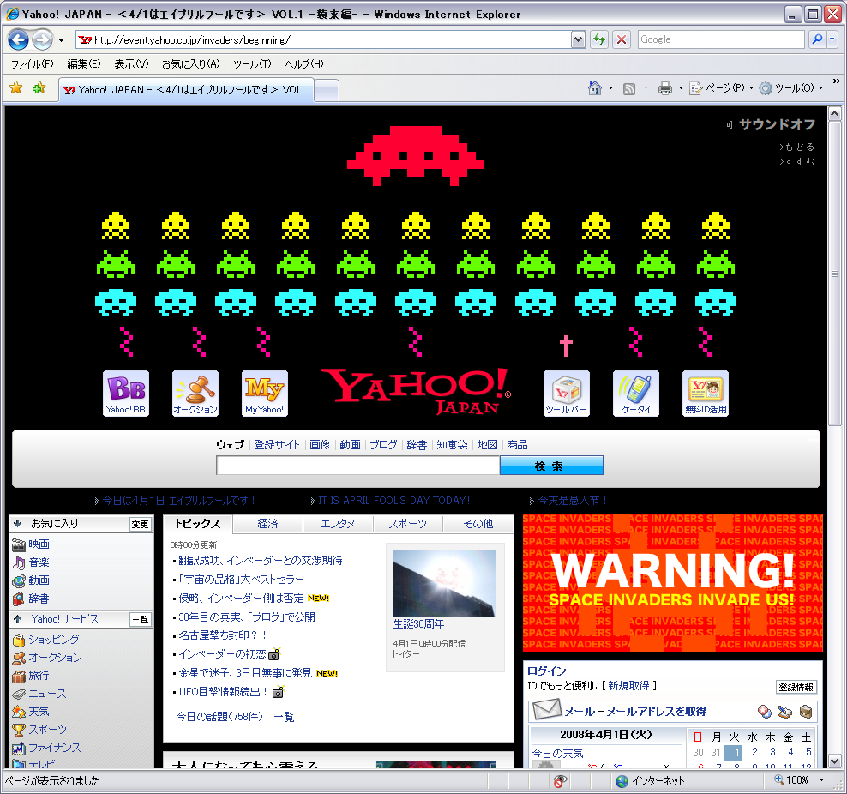This screenshot has height=794, width=847.
Task: Click the WARNING Space Invaders banner
Action: 672,583
